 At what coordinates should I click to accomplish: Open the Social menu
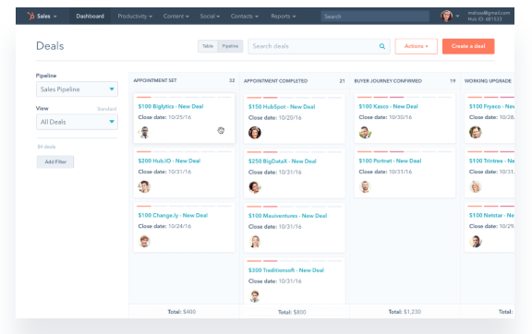(210, 16)
